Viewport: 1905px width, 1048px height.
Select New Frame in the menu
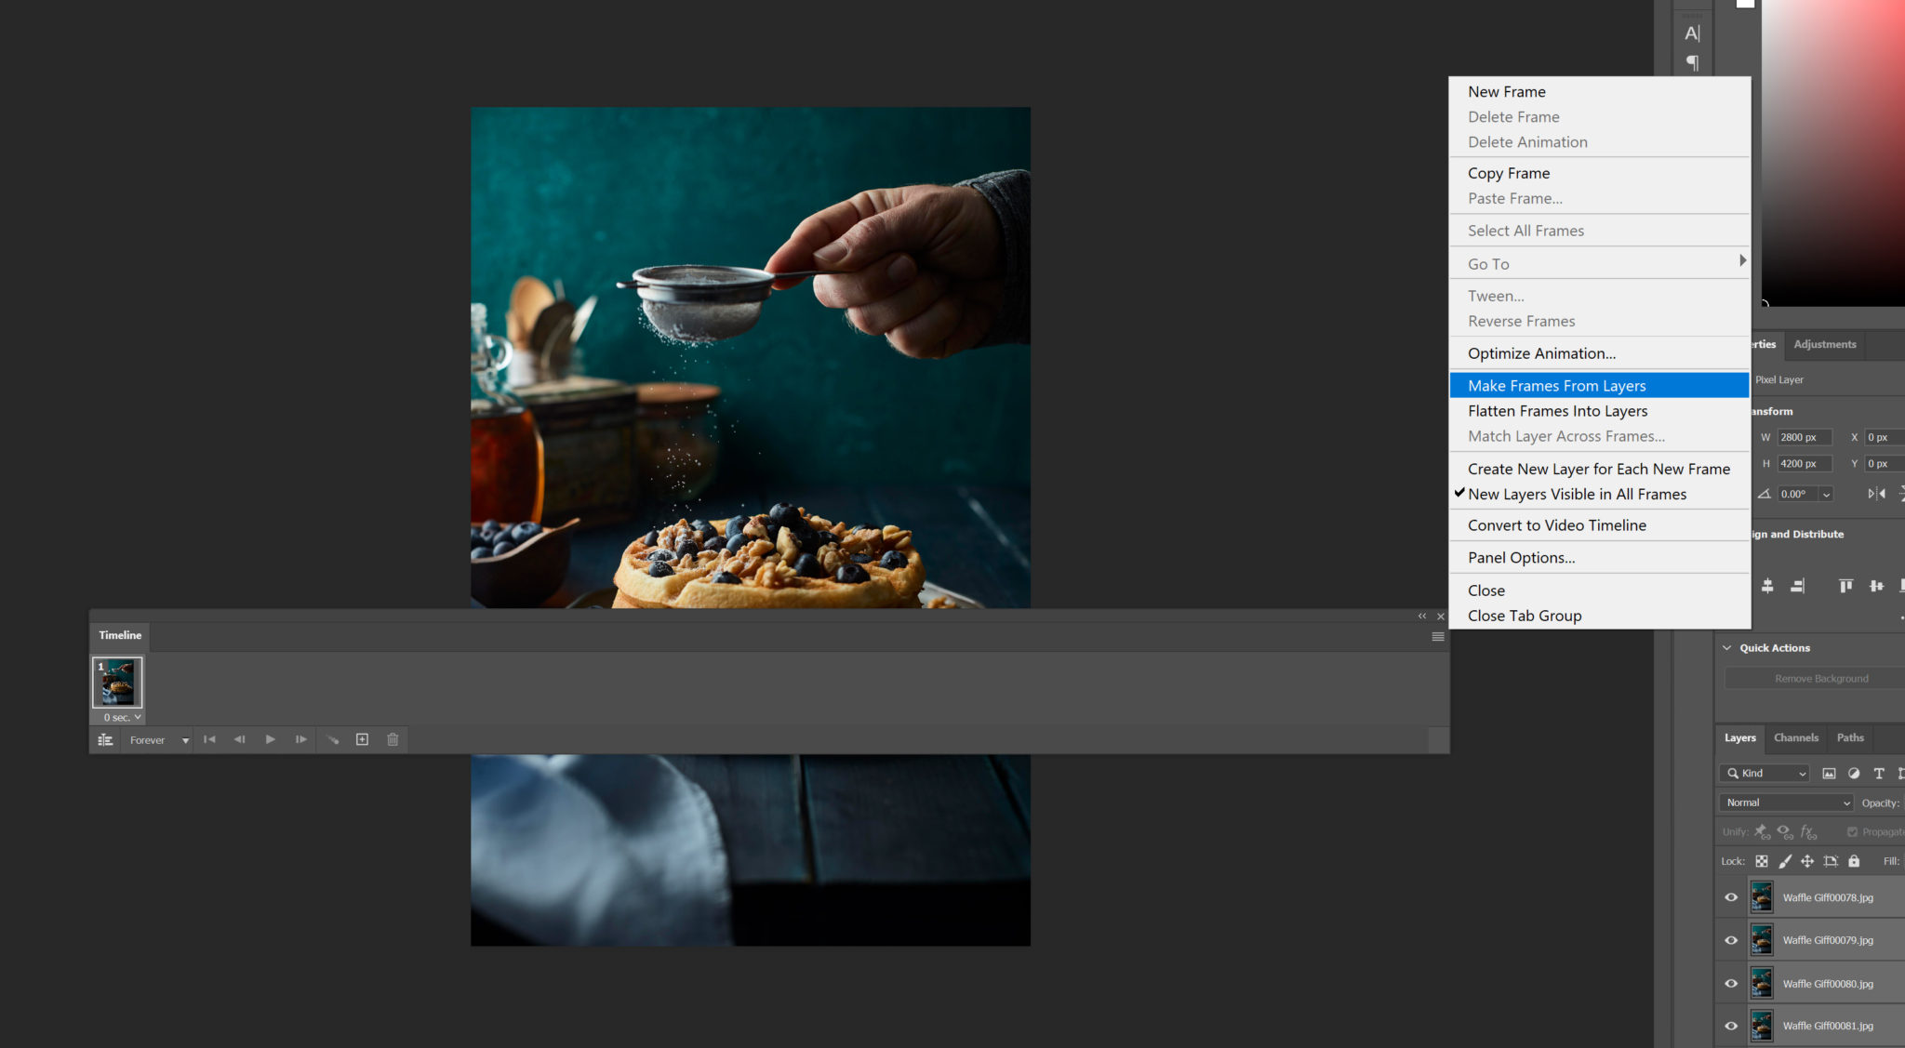coord(1599,91)
